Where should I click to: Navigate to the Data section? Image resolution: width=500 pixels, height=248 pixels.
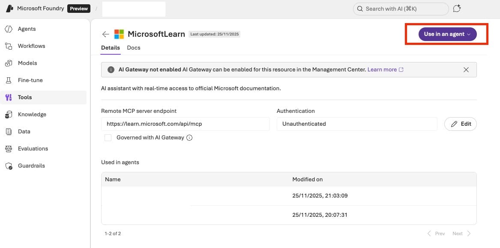24,132
